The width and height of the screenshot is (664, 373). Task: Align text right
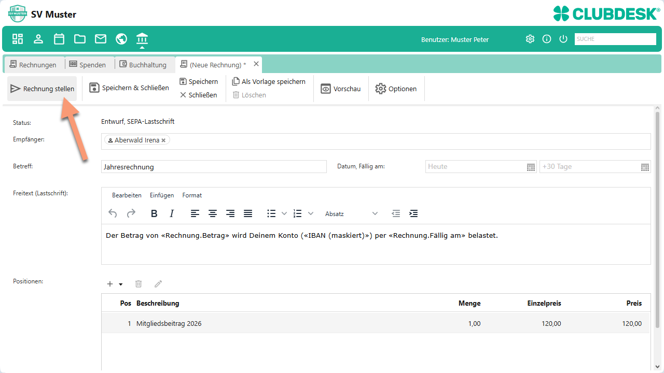[230, 213]
